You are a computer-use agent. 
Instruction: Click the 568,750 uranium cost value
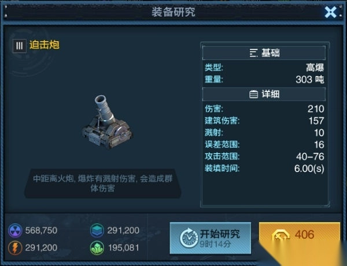41,231
